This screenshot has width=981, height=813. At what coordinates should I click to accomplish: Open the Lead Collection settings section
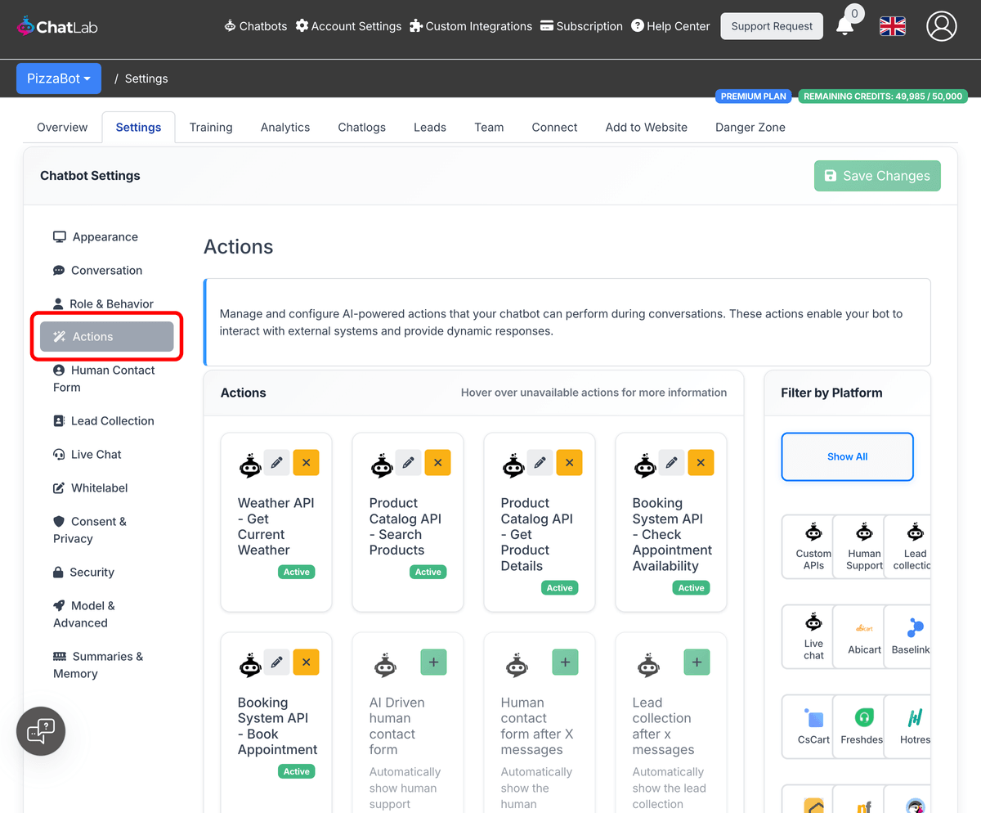coord(110,420)
